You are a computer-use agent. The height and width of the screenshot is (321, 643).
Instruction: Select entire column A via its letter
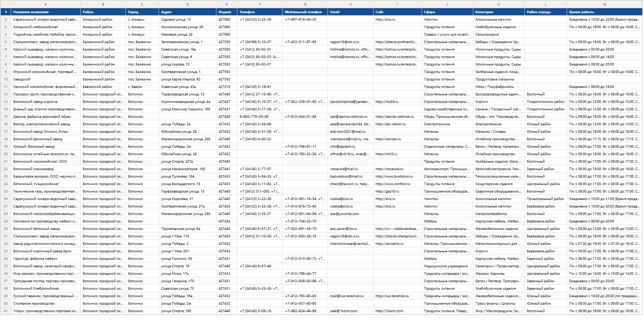pyautogui.click(x=46, y=4)
